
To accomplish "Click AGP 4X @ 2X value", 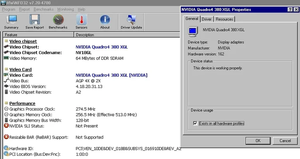I will 88,81.
